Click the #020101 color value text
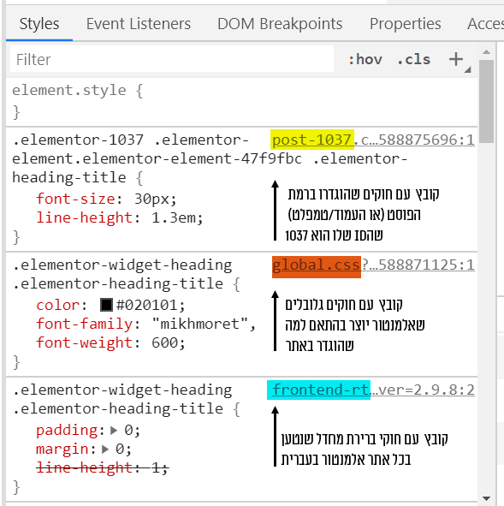The width and height of the screenshot is (504, 506). tap(146, 306)
